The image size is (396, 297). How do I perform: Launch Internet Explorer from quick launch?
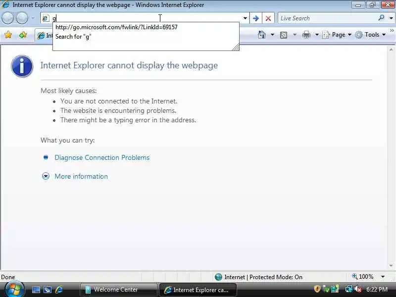[59, 290]
